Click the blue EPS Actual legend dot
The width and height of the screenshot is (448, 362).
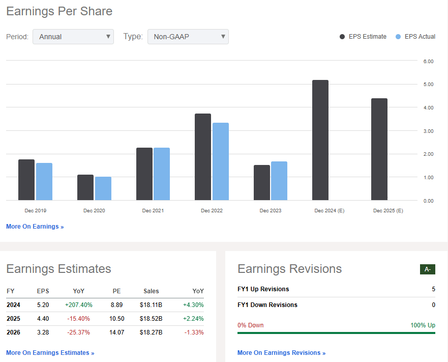pyautogui.click(x=398, y=37)
